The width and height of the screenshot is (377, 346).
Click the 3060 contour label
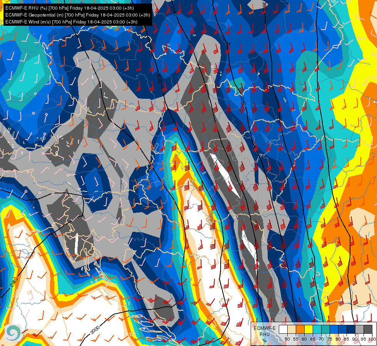(243, 100)
